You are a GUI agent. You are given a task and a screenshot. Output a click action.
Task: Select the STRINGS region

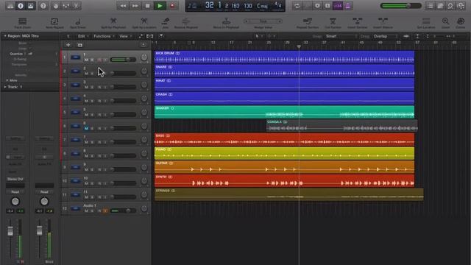coord(289,194)
